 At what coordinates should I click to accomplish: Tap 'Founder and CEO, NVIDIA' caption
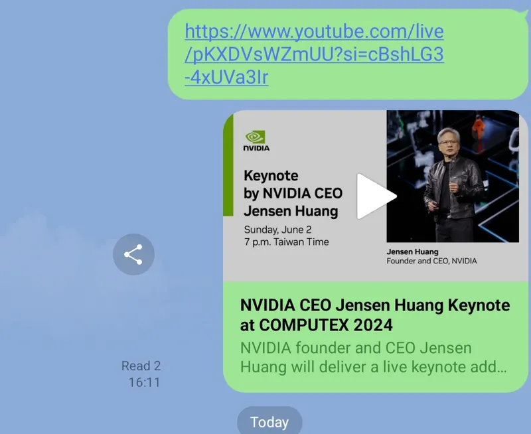coord(431,261)
